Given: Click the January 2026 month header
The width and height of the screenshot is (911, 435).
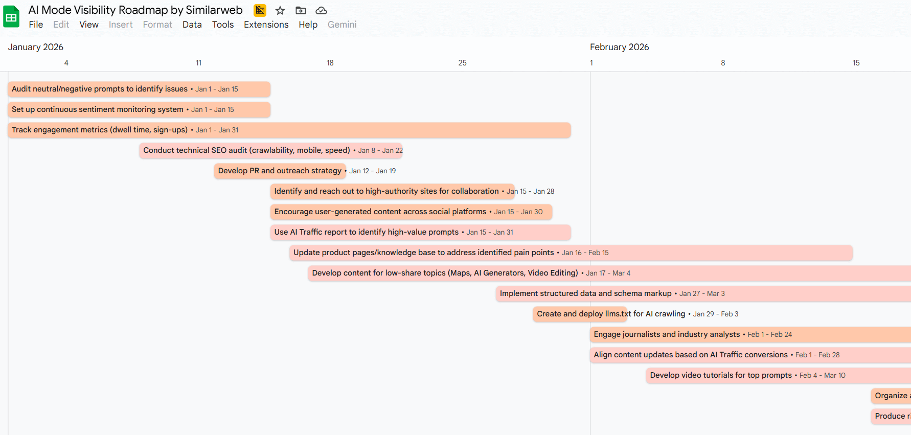Looking at the screenshot, I should point(36,47).
